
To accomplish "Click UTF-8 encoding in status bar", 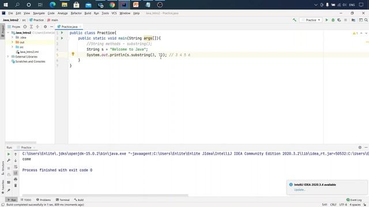I will [x=343, y=205].
